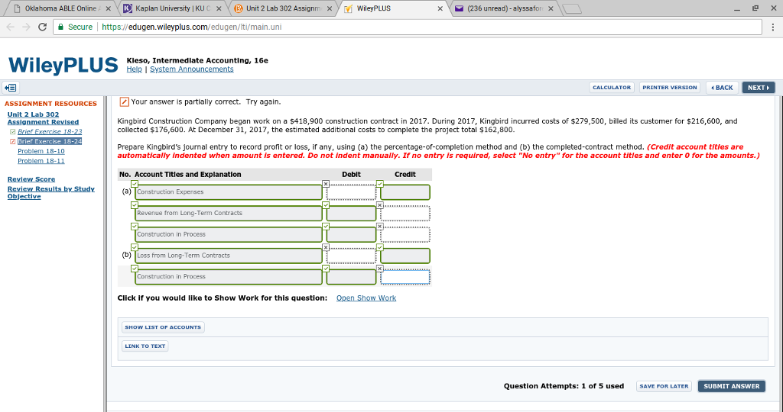The image size is (783, 412).
Task: Close the Oklahoma ABLE Online tab
Action: [x=109, y=8]
